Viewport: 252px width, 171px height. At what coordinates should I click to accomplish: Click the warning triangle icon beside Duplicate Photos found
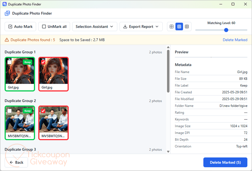pyautogui.click(x=7, y=40)
